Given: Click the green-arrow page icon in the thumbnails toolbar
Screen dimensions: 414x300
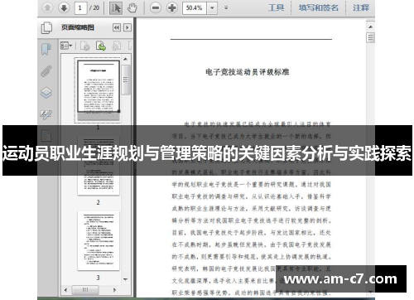Looking at the screenshot, I should 101,46.
